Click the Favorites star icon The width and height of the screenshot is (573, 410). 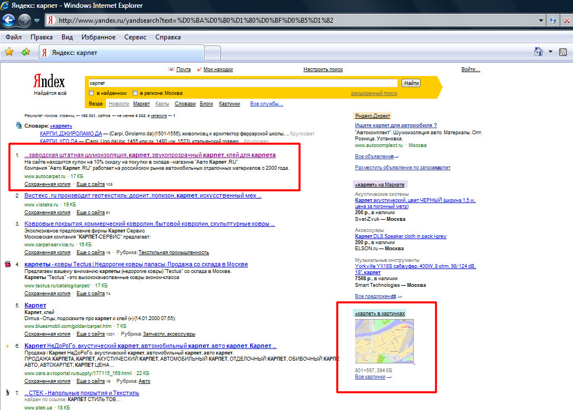[x=9, y=52]
